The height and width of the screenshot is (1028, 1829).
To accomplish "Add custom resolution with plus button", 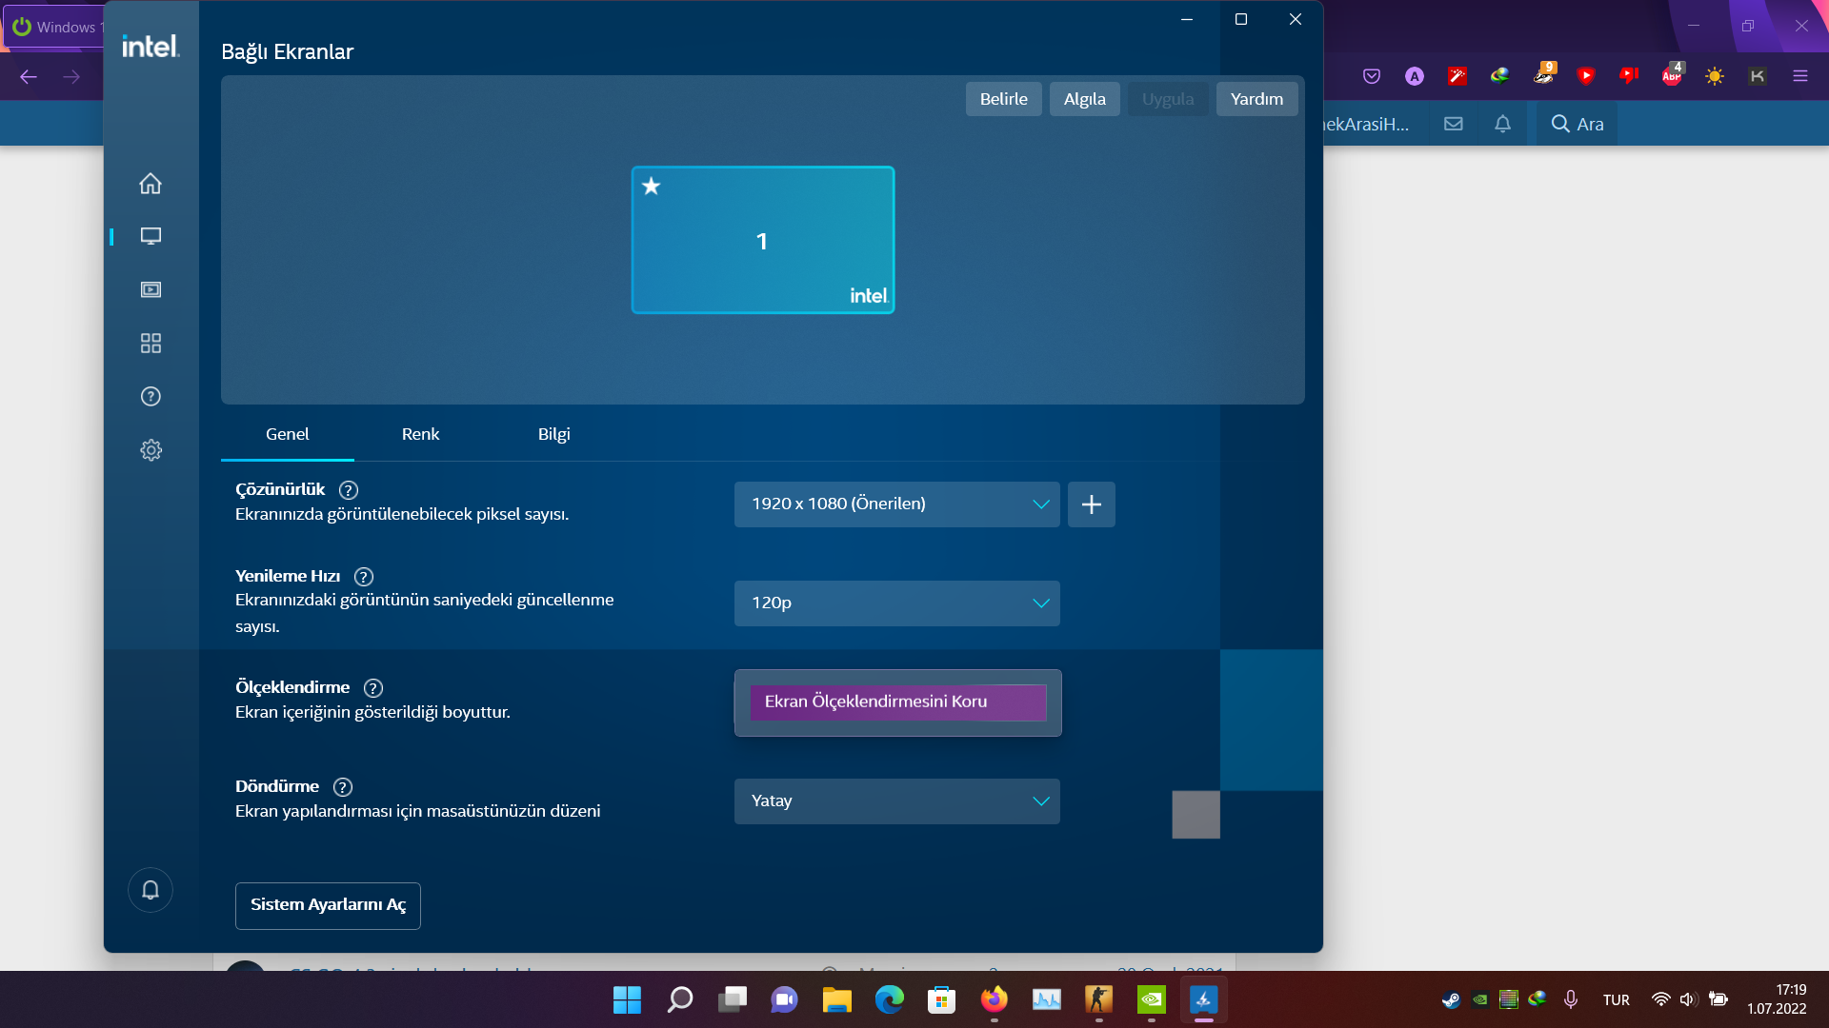I will coord(1092,504).
